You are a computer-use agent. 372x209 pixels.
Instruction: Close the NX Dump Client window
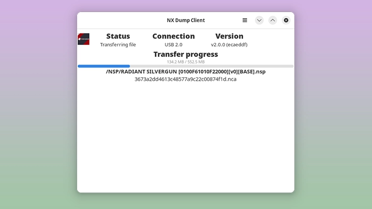pyautogui.click(x=286, y=20)
